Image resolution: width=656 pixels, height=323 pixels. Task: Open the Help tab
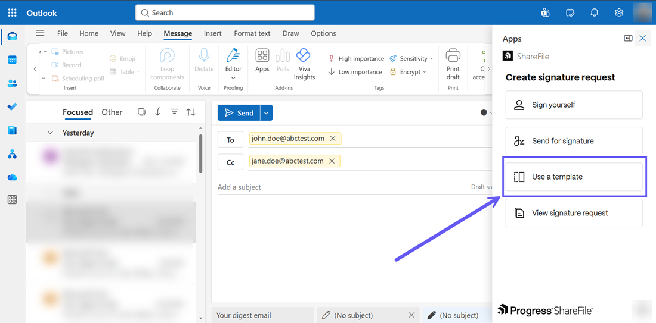coord(145,33)
